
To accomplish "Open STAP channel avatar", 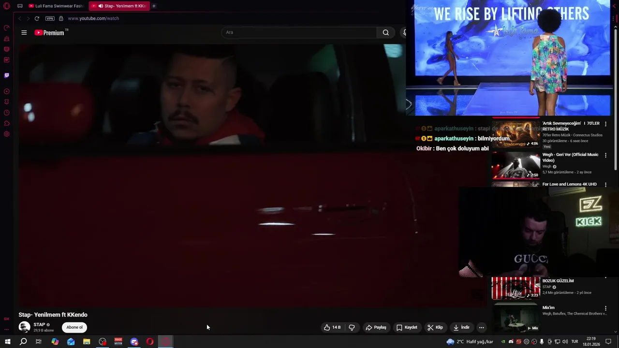I will coord(24,327).
